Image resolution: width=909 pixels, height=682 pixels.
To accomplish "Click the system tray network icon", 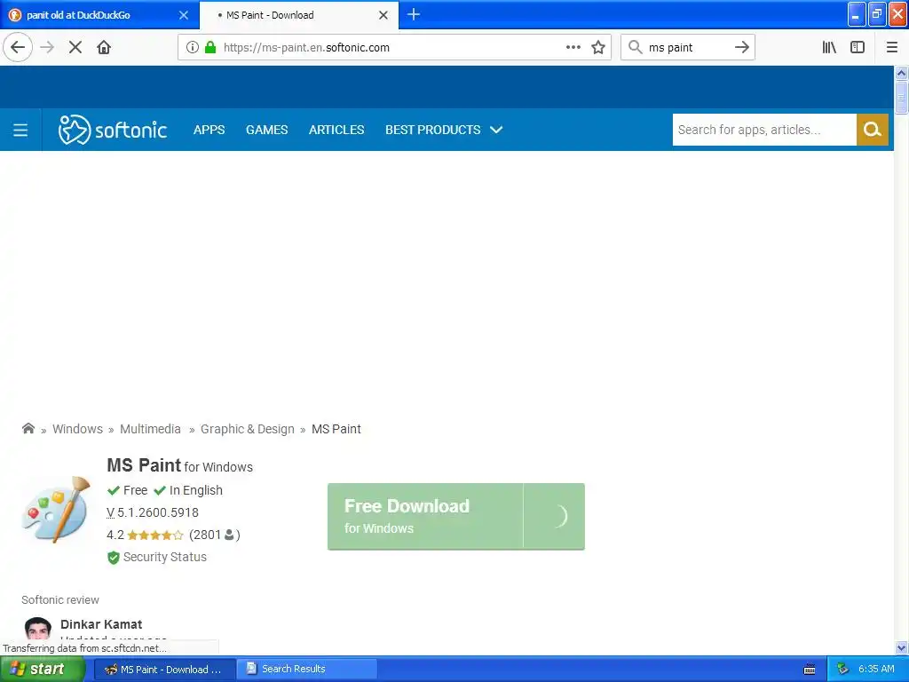I will pyautogui.click(x=842, y=670).
